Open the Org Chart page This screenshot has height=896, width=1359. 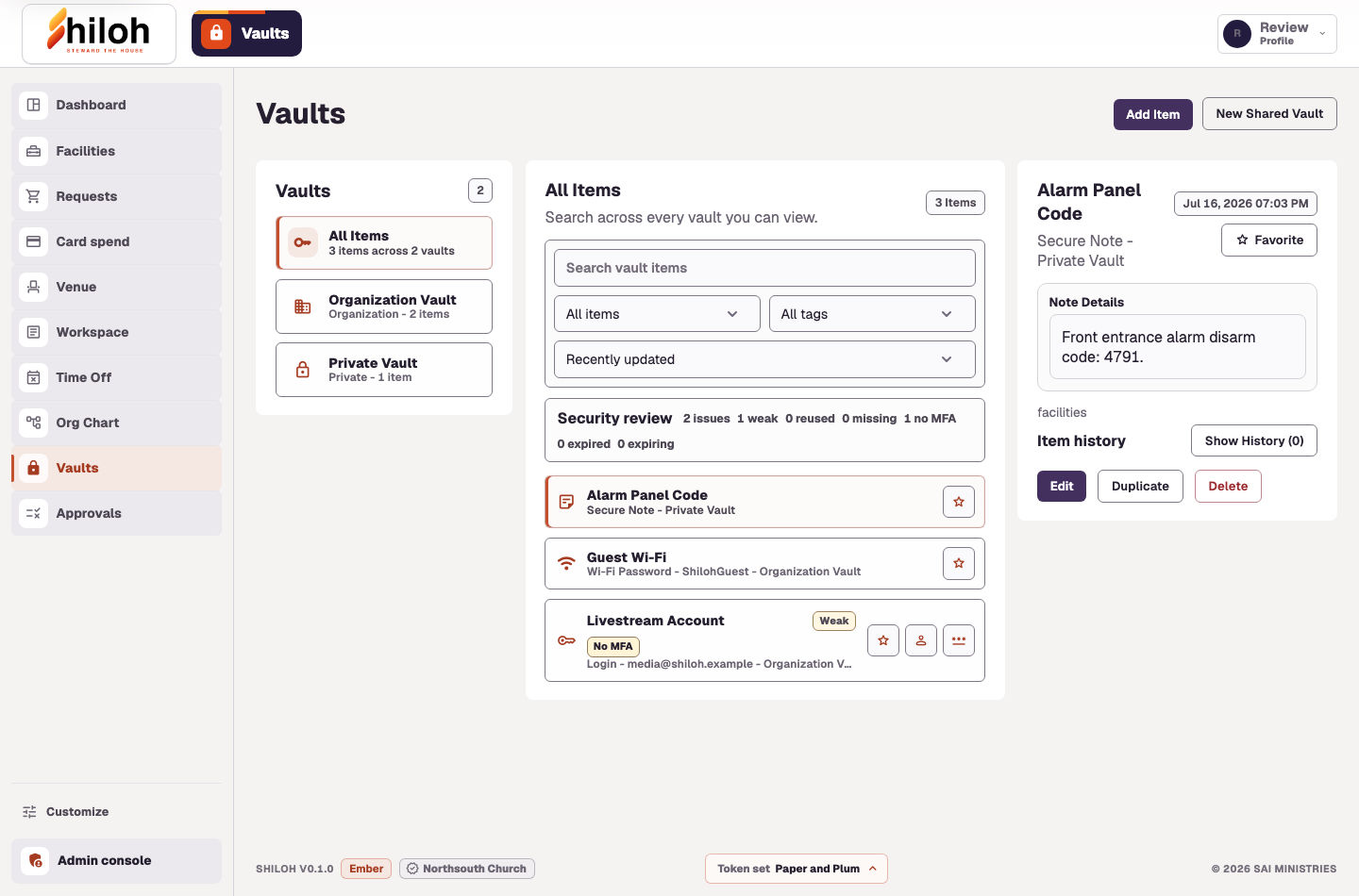click(117, 423)
